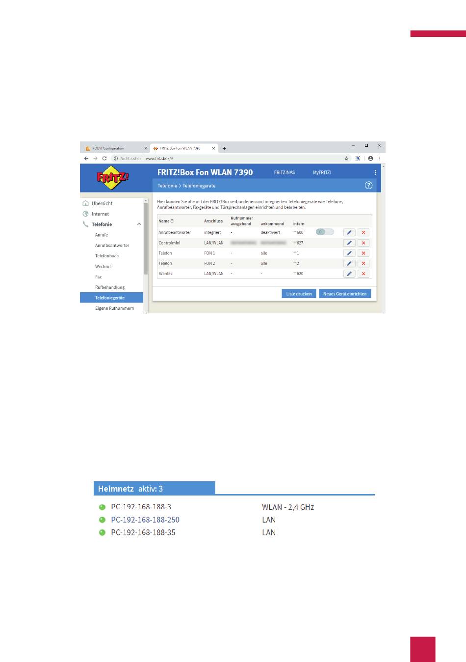
Task: Open FRITZ!NAS from the header
Action: pyautogui.click(x=285, y=172)
